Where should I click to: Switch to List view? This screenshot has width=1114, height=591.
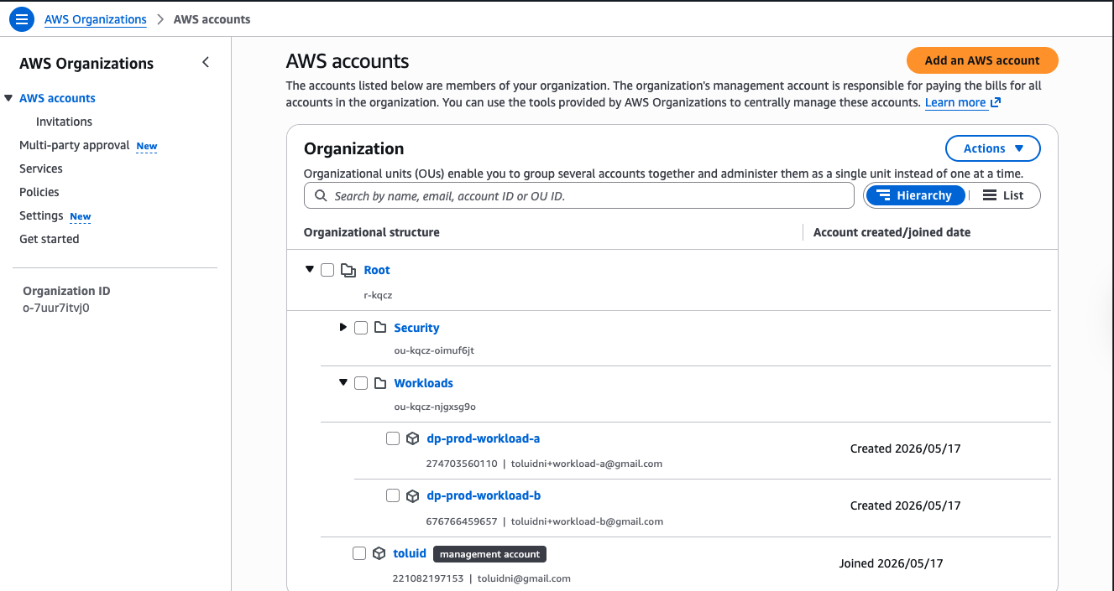[1003, 195]
